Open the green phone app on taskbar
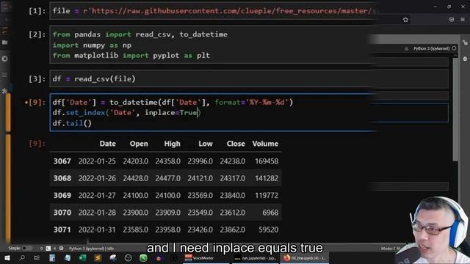 coord(144,257)
